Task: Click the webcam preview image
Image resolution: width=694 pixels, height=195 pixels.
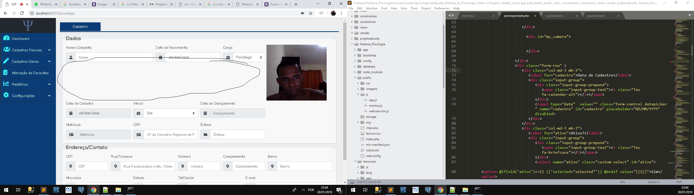Action: click(x=296, y=73)
